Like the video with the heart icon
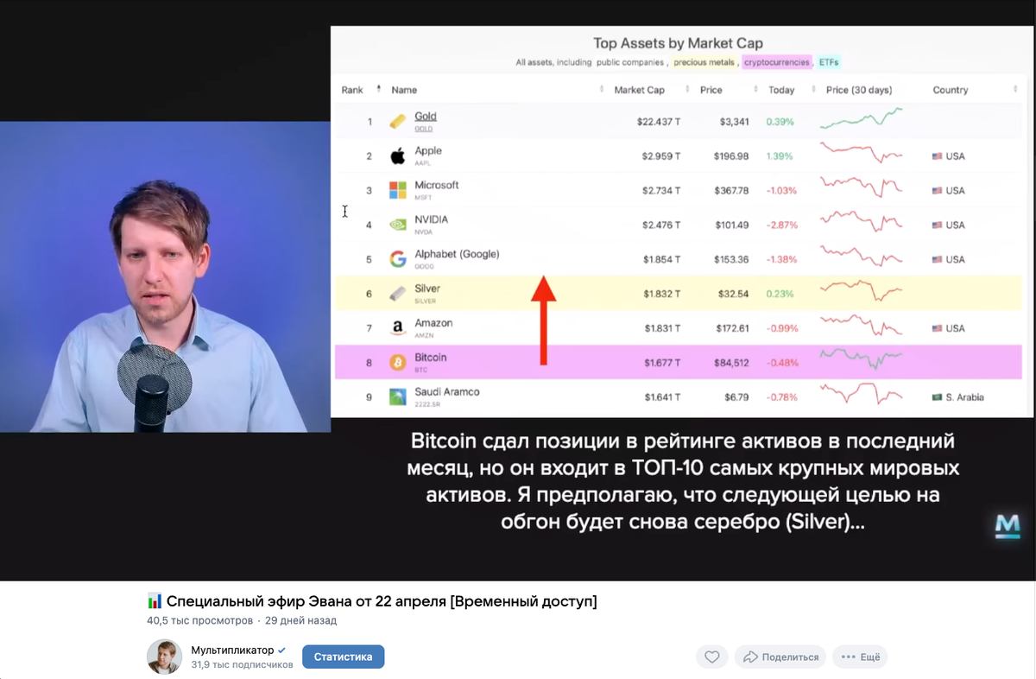This screenshot has height=679, width=1036. coord(711,657)
